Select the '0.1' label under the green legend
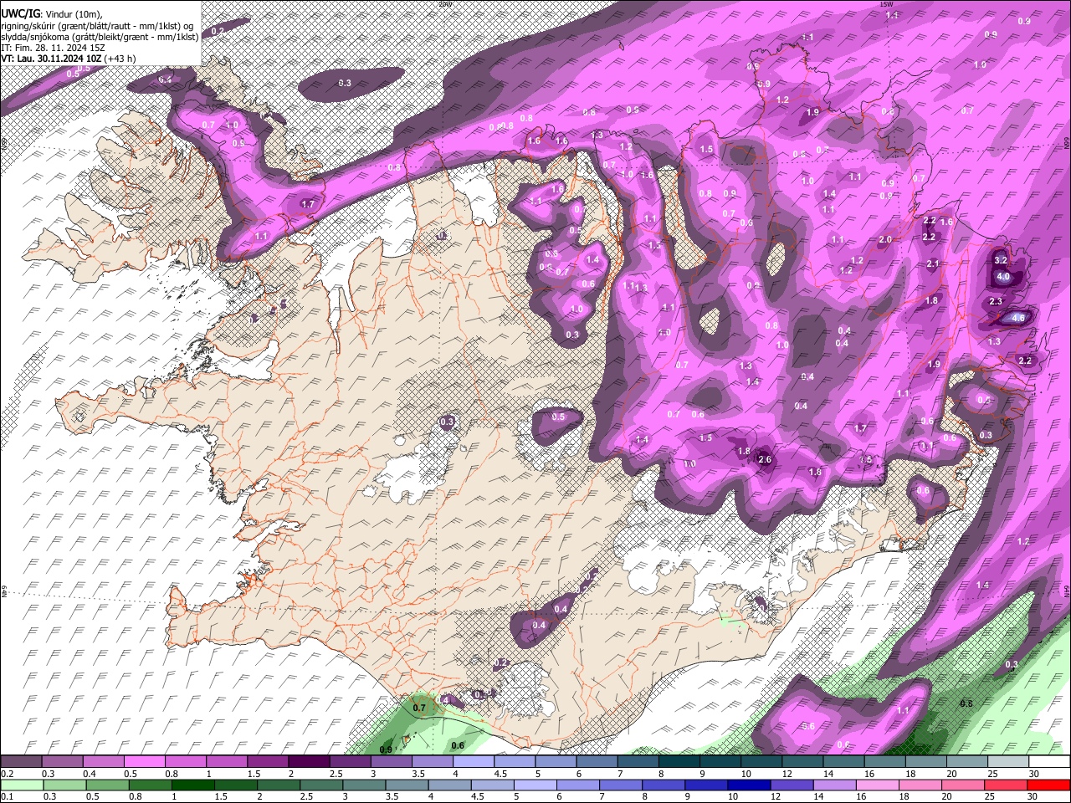Image resolution: width=1071 pixels, height=803 pixels. [x=6, y=797]
